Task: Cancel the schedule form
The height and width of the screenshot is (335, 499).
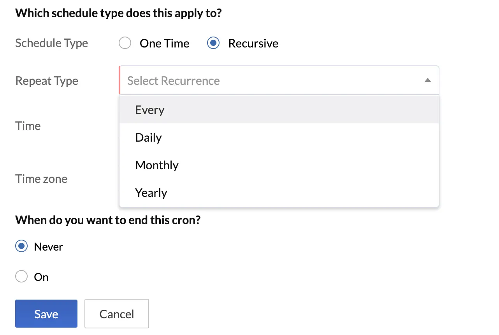Action: (117, 314)
